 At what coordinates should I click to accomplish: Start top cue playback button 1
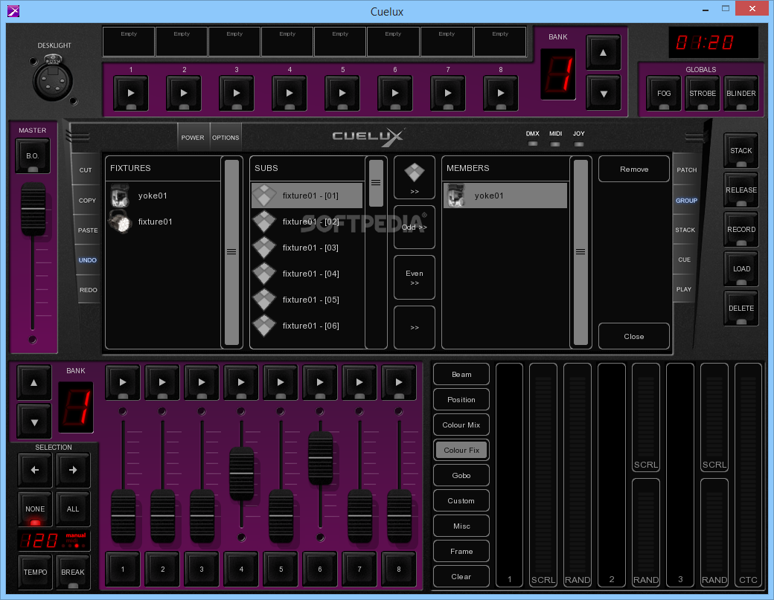click(131, 93)
